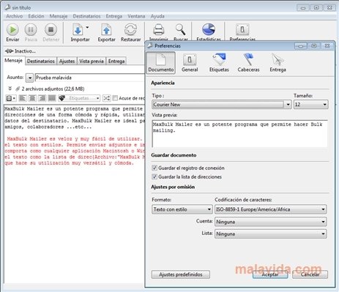This screenshot has width=339, height=292.
Task: Click the Aceptar button
Action: tap(270, 274)
